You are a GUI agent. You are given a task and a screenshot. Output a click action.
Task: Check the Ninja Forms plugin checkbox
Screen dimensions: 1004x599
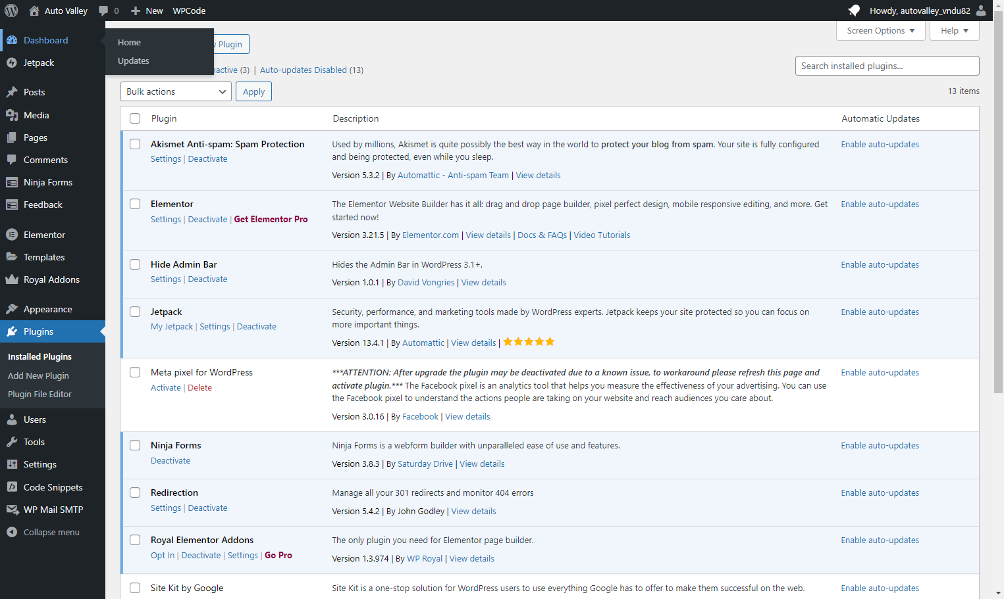click(x=135, y=445)
